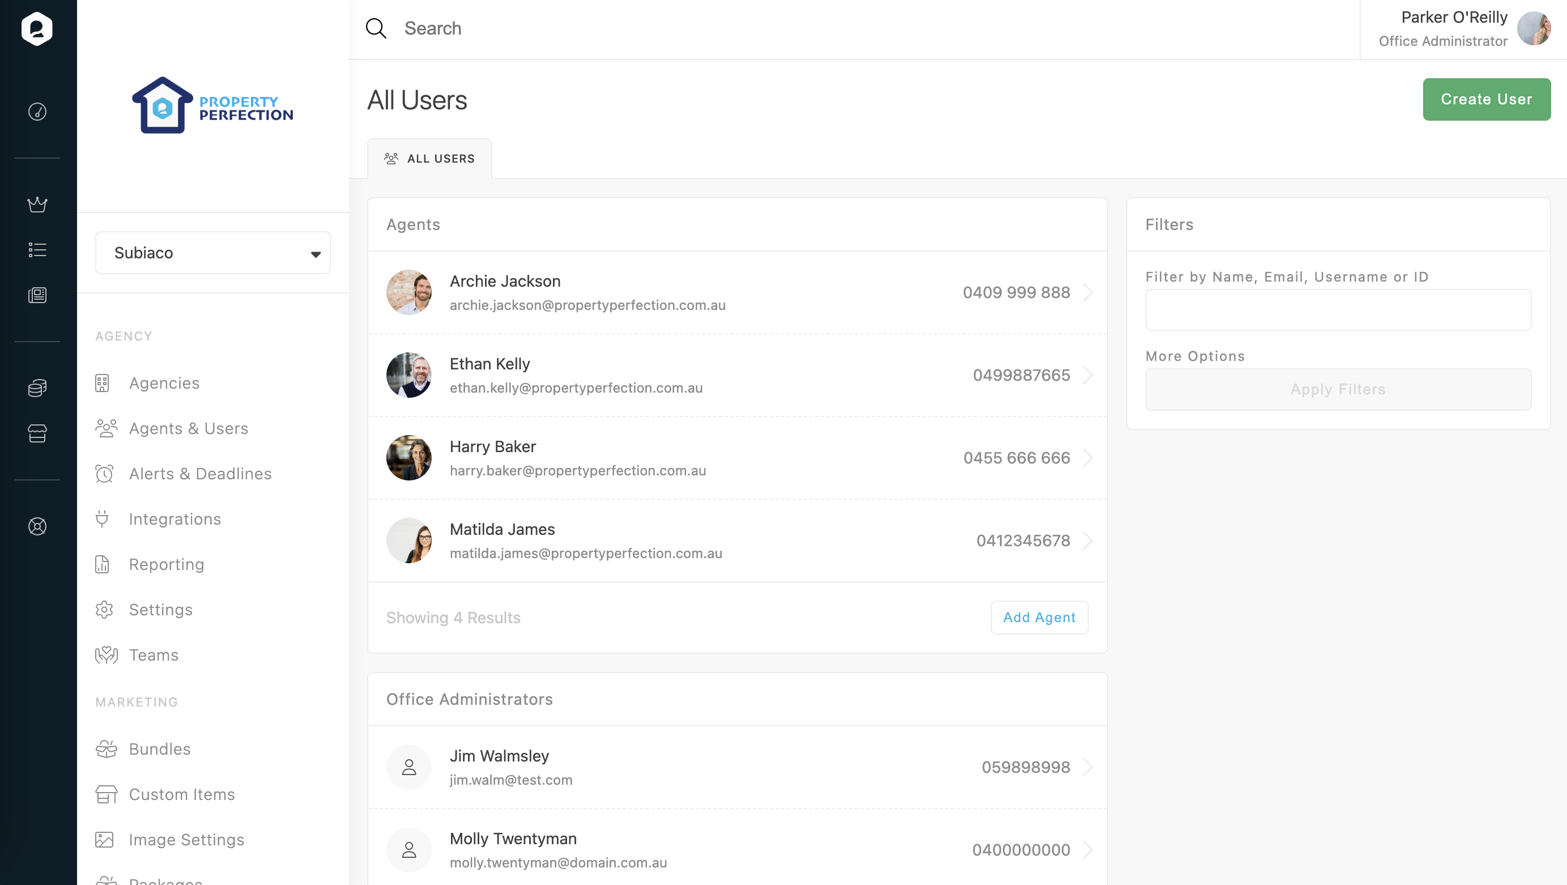Click the search magnifier icon
Viewport: 1567px width, 885px height.
pos(376,28)
